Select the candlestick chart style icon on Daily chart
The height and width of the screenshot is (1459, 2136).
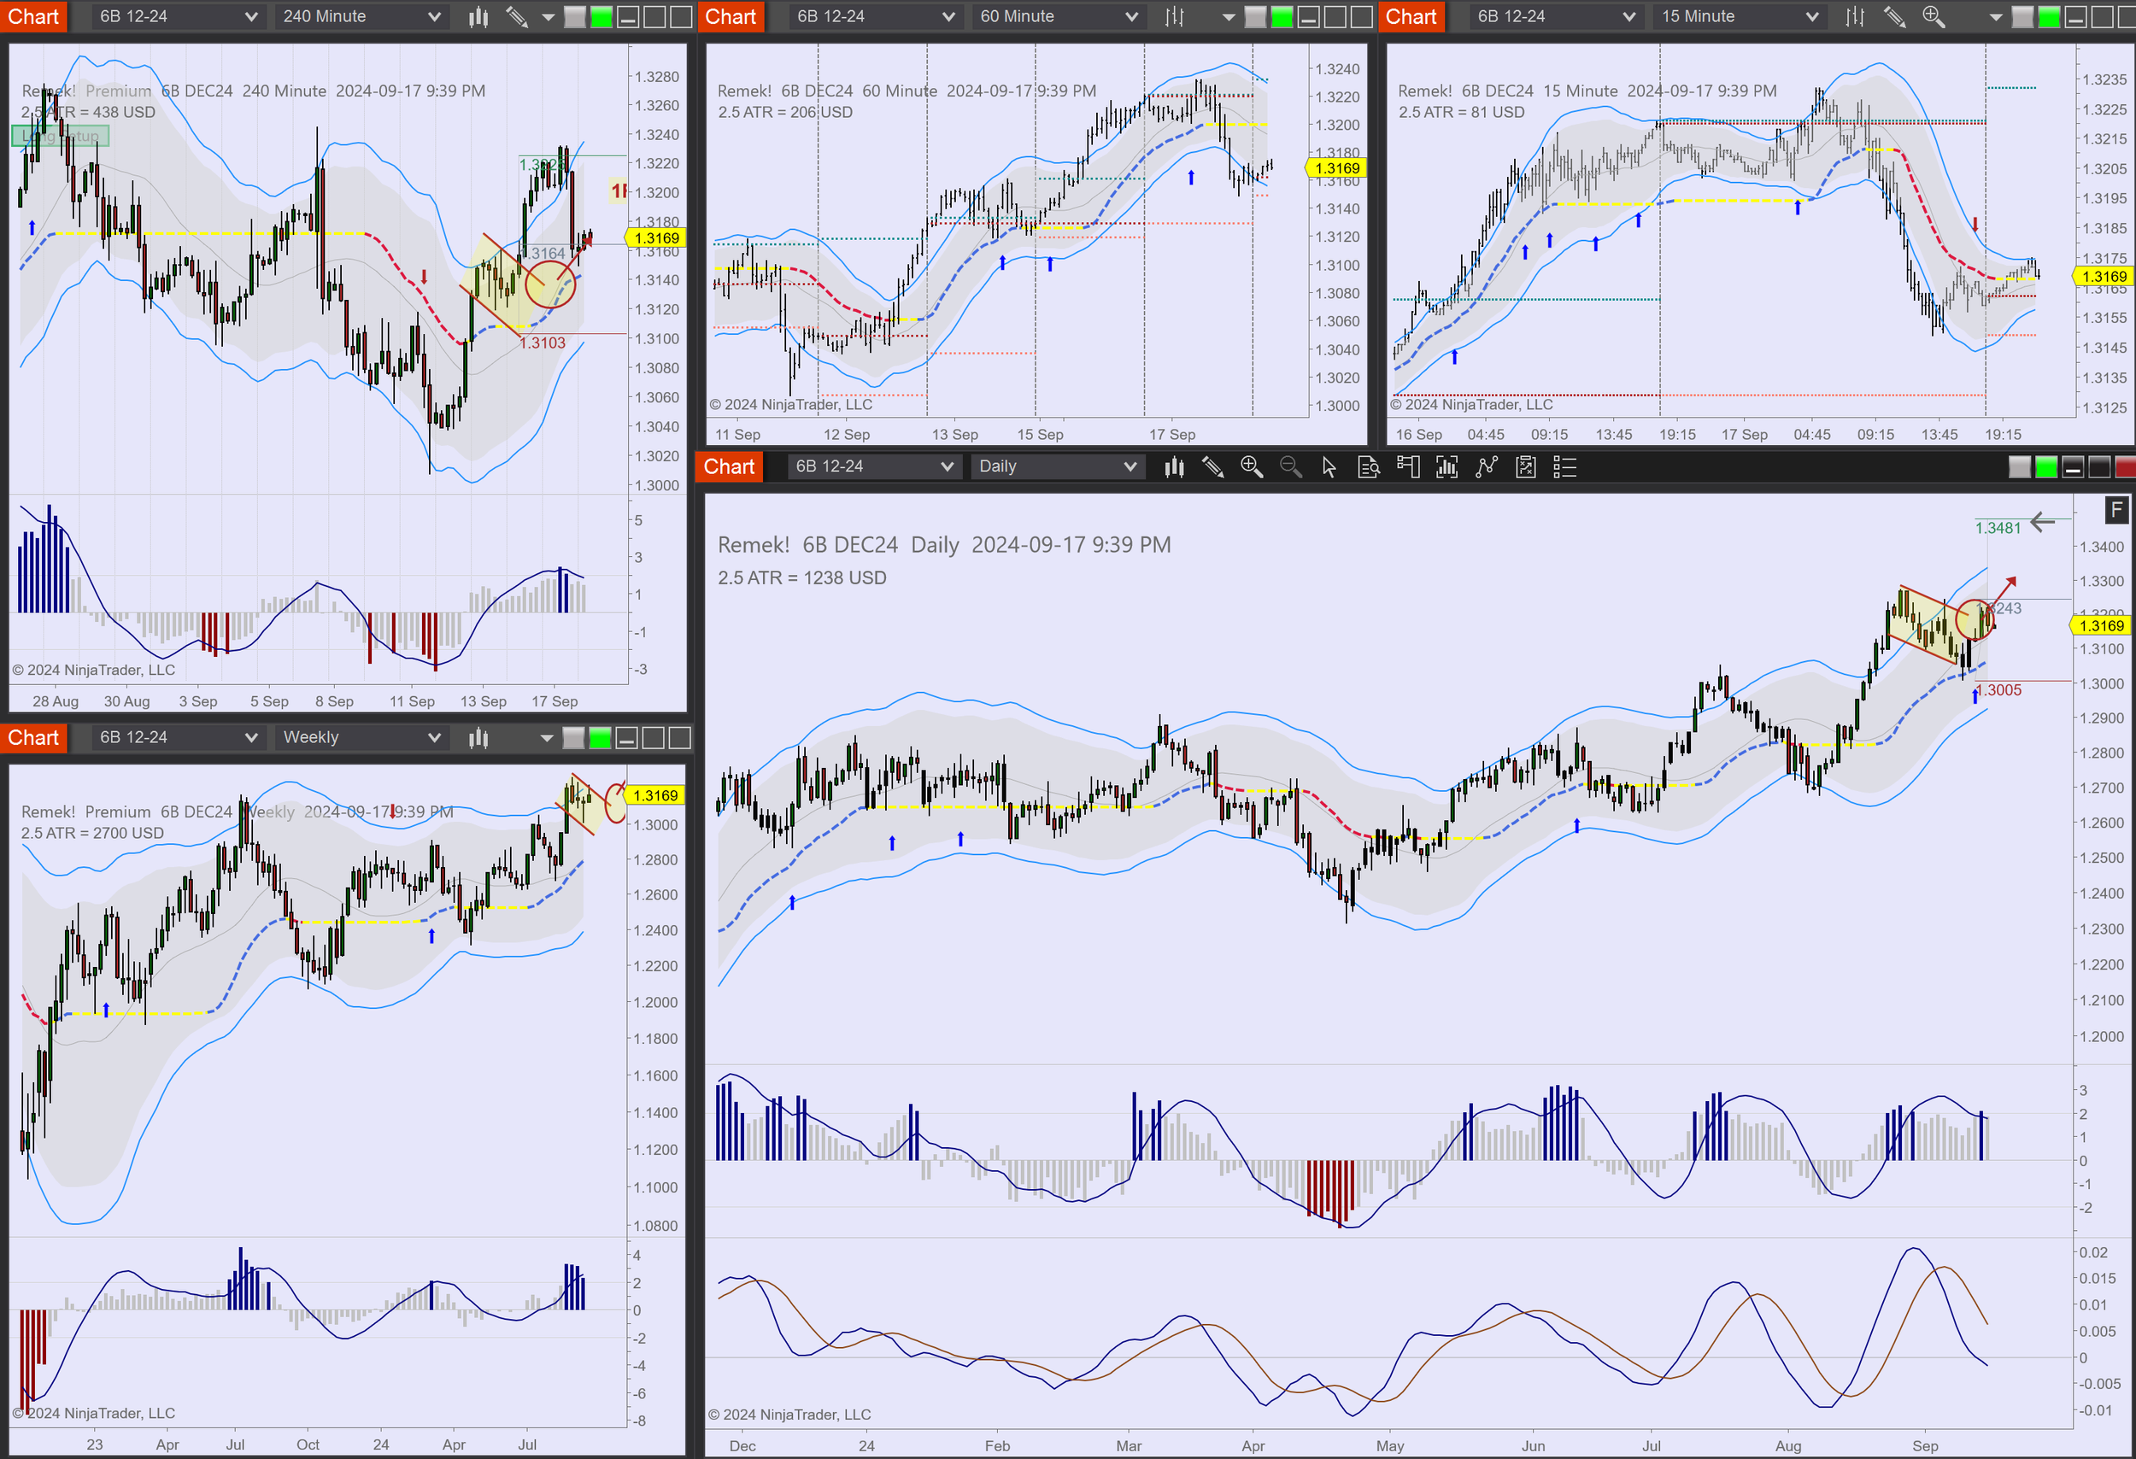point(1175,467)
